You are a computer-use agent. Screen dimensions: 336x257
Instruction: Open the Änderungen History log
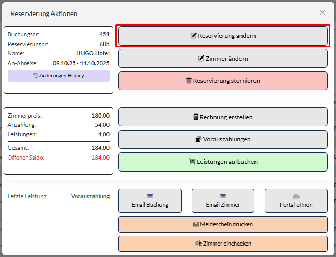pos(59,76)
